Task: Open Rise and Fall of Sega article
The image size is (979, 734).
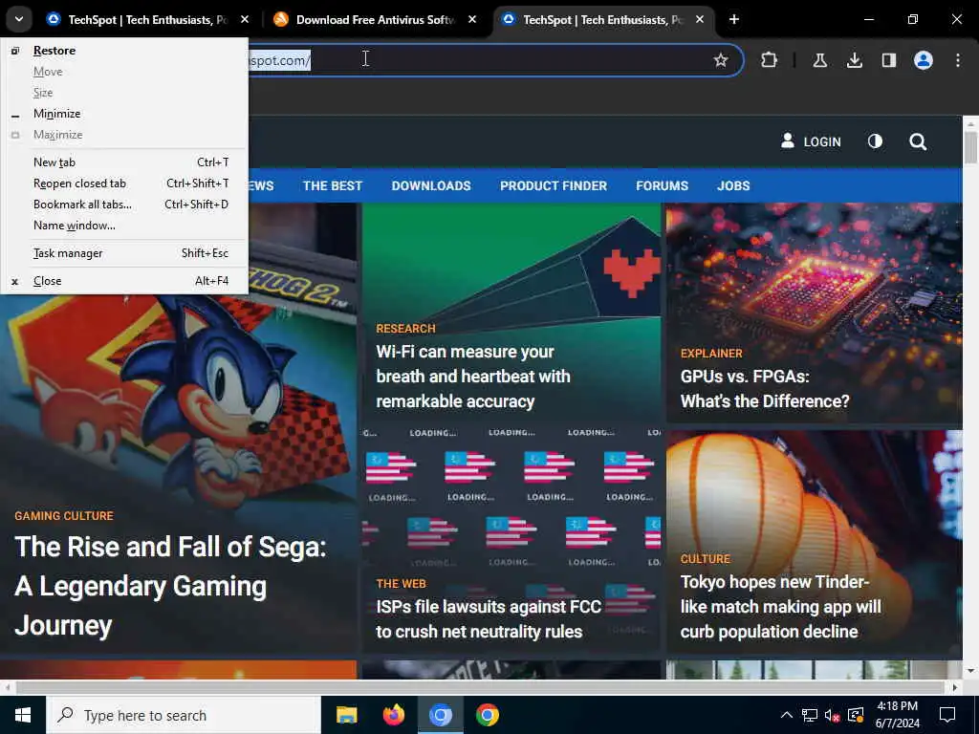Action: coord(170,586)
